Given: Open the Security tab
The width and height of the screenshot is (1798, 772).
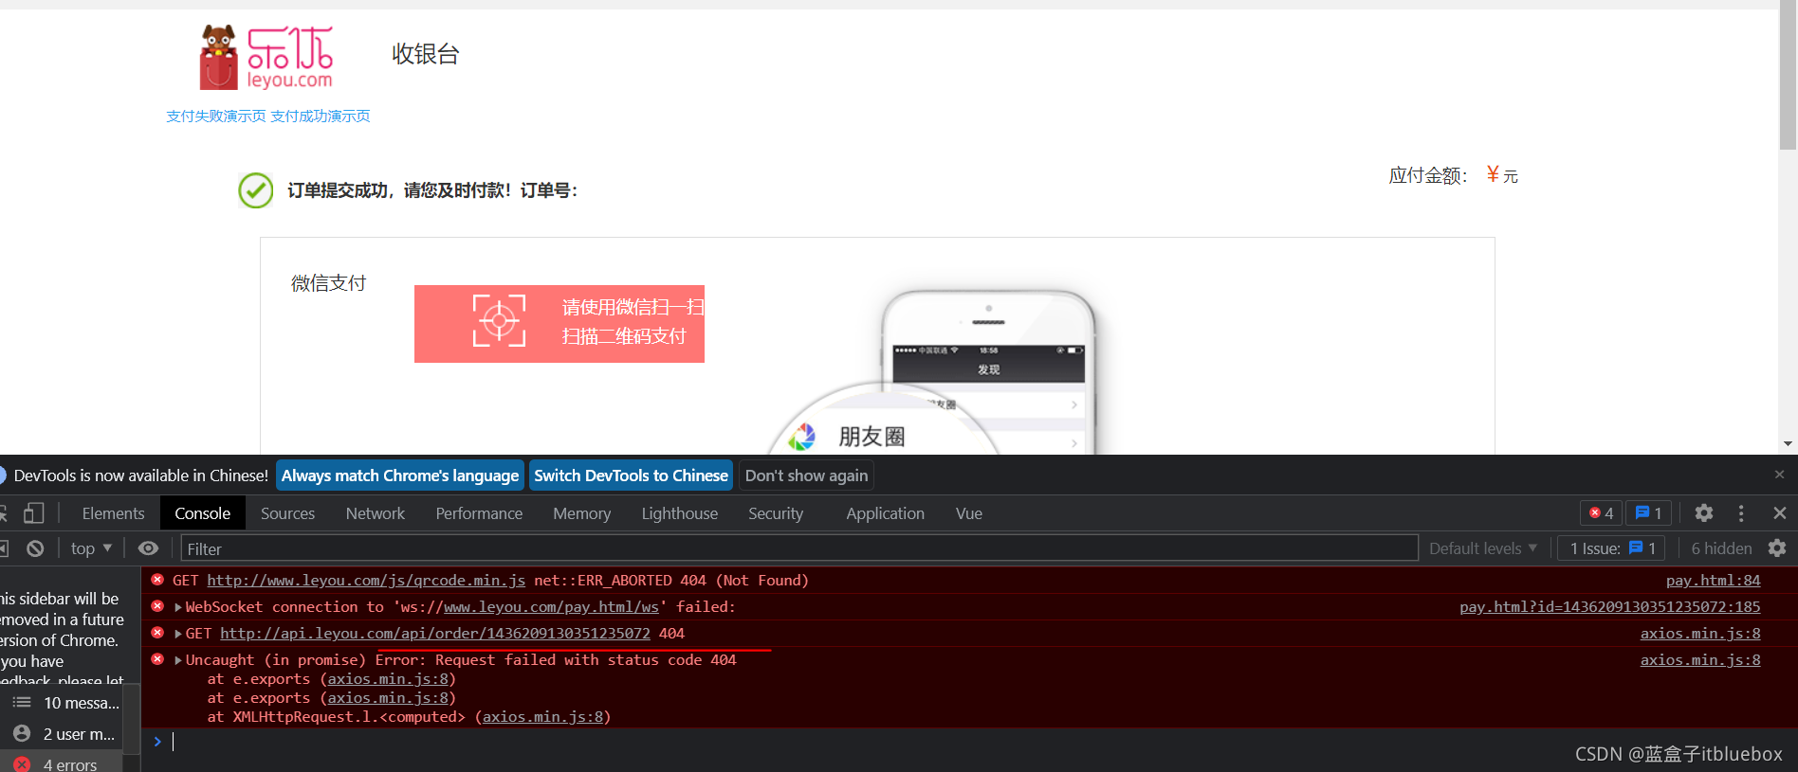Looking at the screenshot, I should [776, 513].
